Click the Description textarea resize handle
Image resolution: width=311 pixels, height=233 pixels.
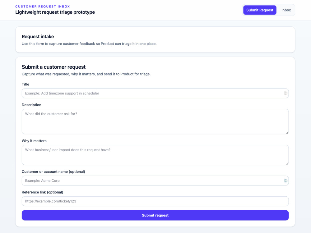287,132
